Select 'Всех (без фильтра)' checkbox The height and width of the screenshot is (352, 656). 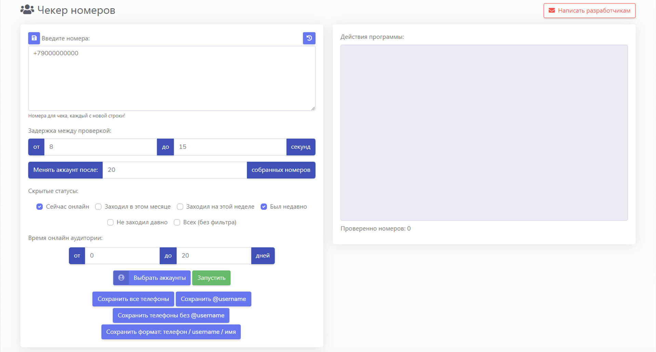[x=177, y=222]
